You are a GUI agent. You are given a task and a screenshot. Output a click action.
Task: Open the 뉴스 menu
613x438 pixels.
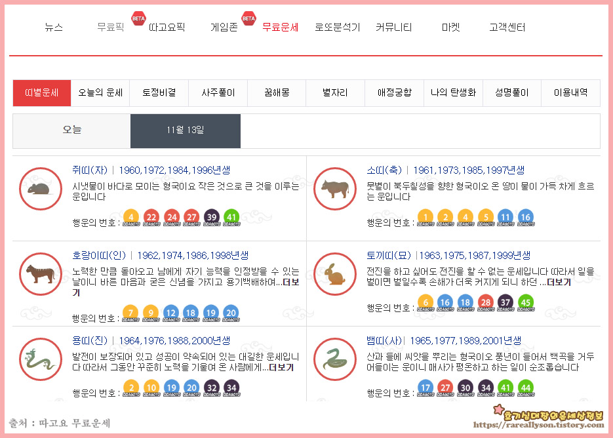54,28
